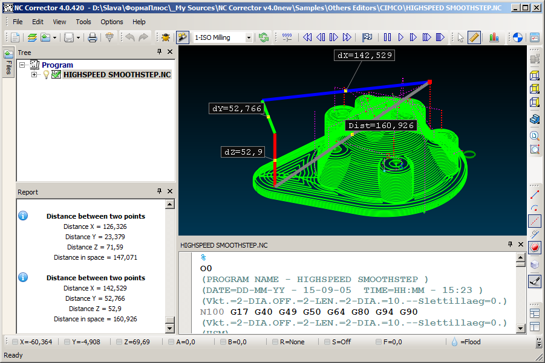Open the File menu

pos(18,22)
